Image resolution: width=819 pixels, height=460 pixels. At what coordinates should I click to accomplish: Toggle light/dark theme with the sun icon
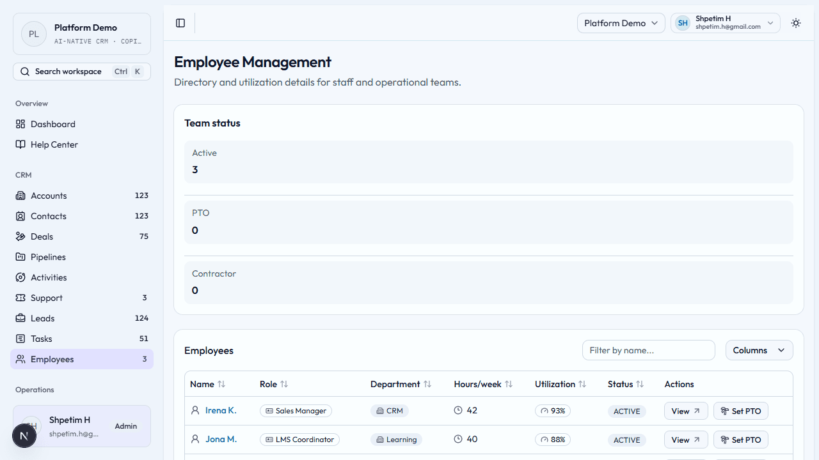[x=796, y=23]
